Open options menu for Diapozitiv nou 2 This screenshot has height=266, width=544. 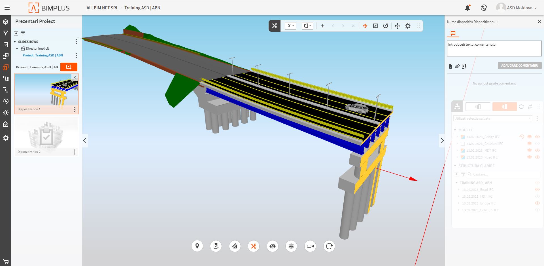click(75, 152)
